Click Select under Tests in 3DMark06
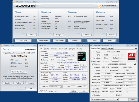Viewport: 139px width, 102px height. coord(32,35)
